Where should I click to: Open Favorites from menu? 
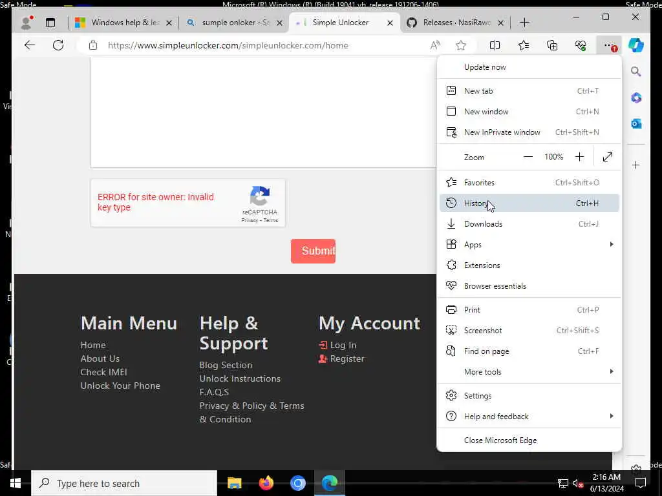pyautogui.click(x=529, y=183)
